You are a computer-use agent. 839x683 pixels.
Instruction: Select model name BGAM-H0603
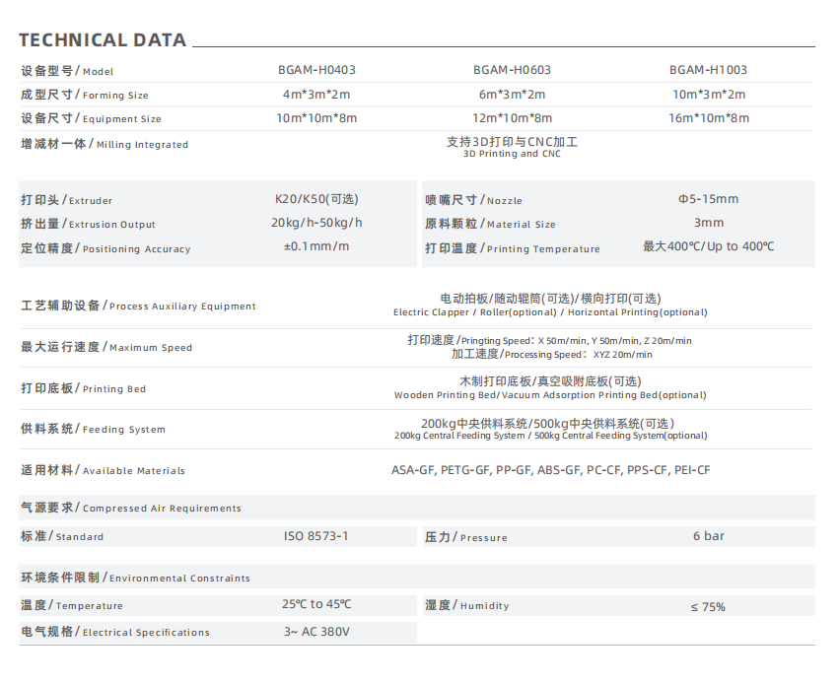512,70
